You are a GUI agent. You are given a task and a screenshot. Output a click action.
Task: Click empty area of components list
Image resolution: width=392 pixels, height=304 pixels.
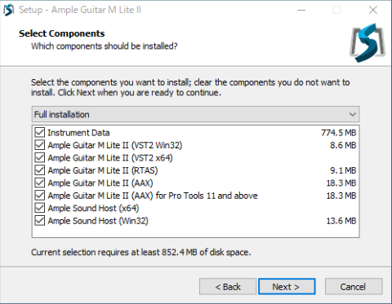pyautogui.click(x=195, y=231)
